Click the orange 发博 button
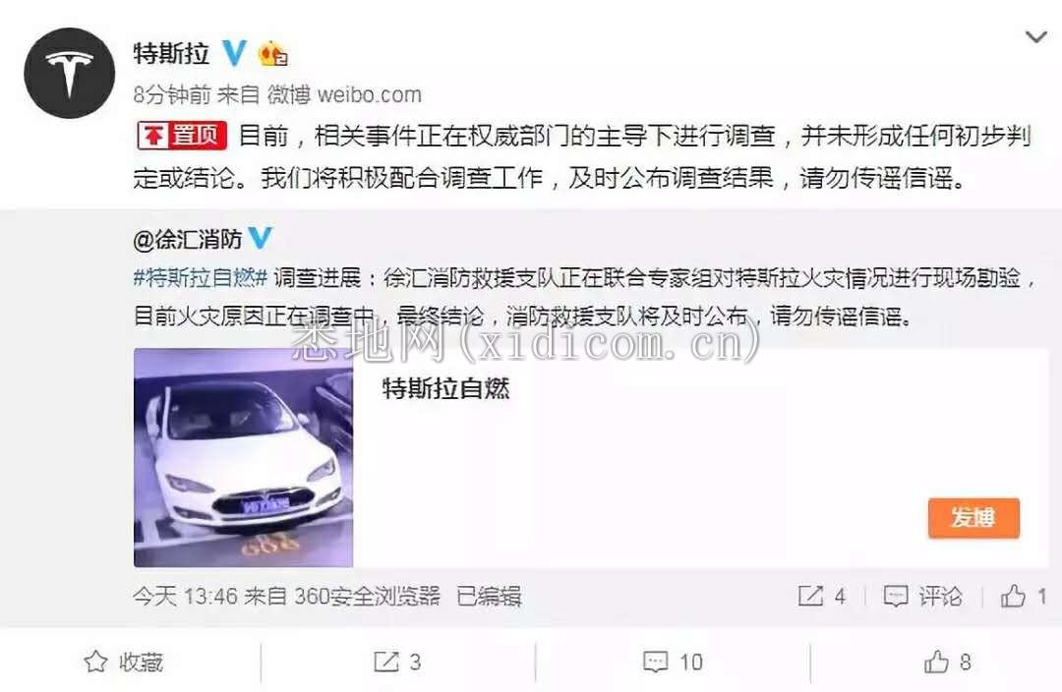The image size is (1062, 692). pyautogui.click(x=973, y=518)
